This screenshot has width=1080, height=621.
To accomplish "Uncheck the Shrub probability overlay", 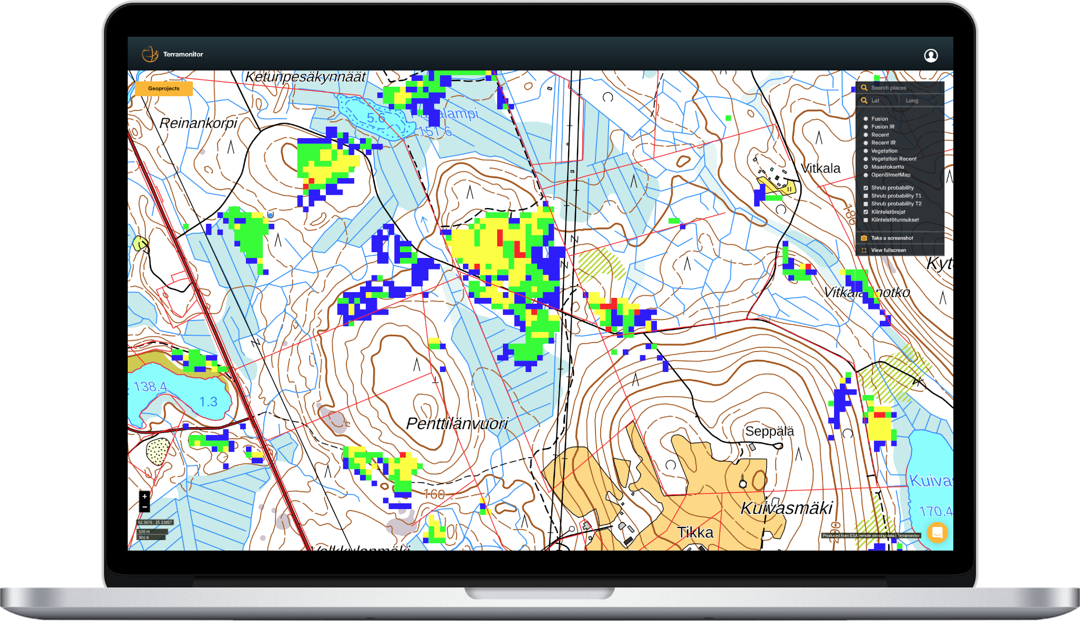I will click(x=866, y=188).
